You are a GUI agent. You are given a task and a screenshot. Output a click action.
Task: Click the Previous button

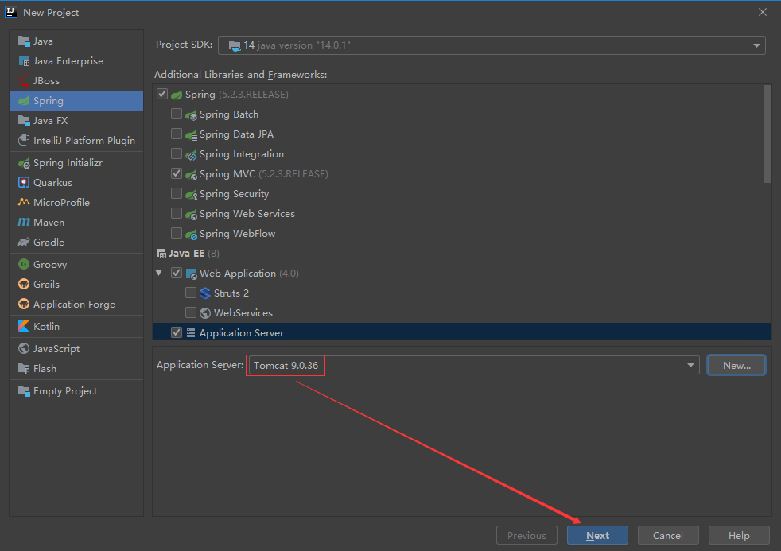point(526,536)
